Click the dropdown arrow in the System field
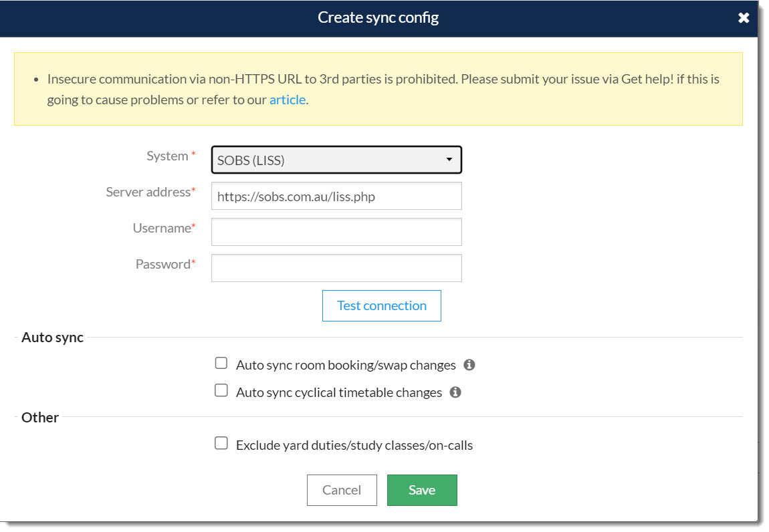 (449, 160)
